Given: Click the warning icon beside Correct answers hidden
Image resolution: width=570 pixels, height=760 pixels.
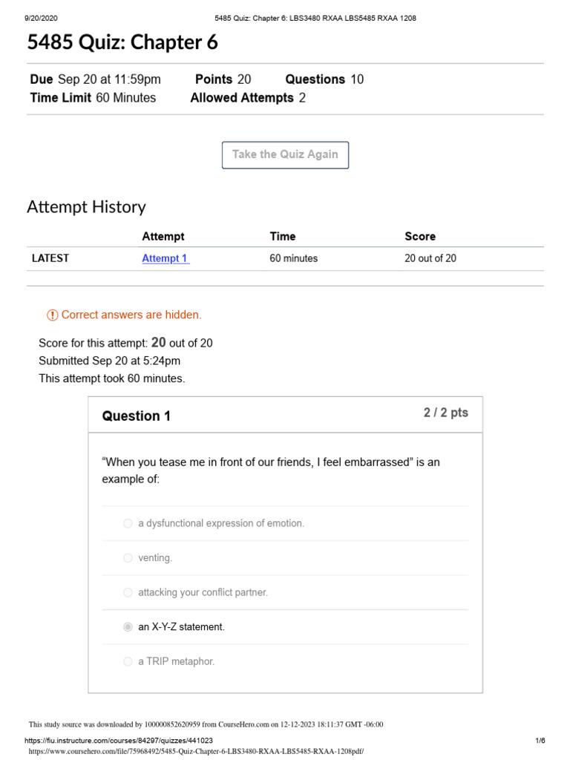Looking at the screenshot, I should (x=52, y=315).
